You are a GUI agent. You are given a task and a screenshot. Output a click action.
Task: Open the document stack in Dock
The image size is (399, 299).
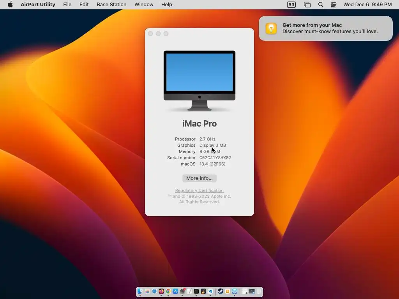click(x=245, y=291)
